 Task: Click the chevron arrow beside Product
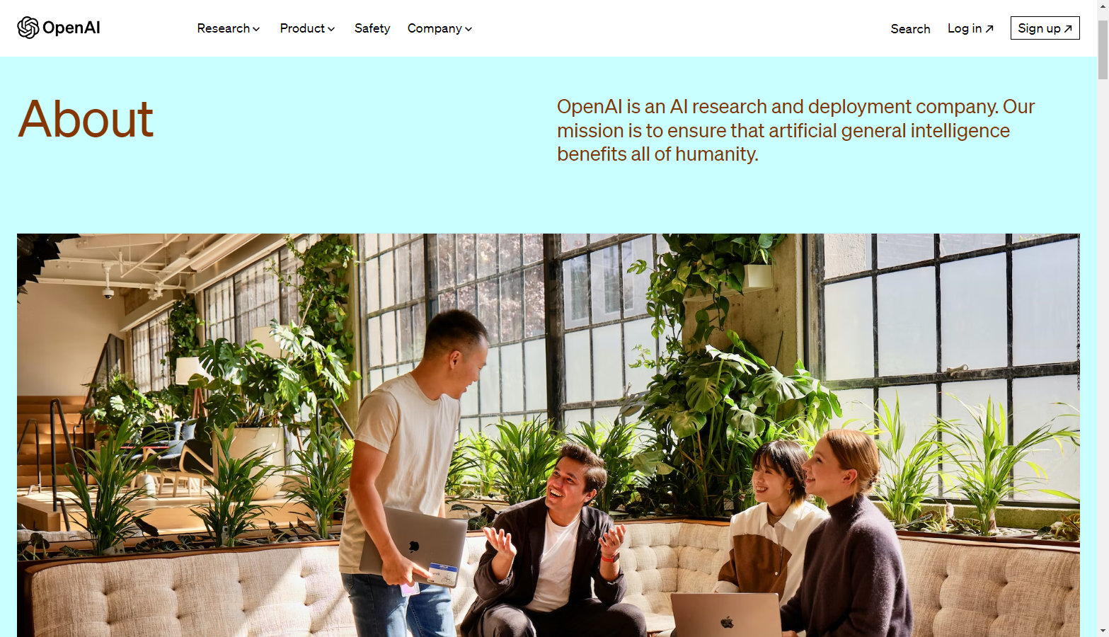[331, 29]
